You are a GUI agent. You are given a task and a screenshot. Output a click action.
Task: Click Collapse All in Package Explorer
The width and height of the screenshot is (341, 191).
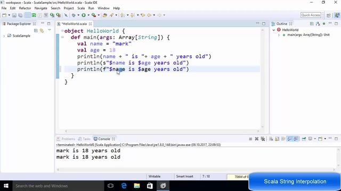36,31
